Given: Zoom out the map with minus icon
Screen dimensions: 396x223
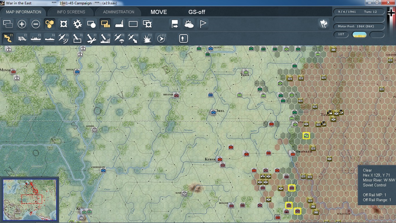Looking at the screenshot, I should click(36, 24).
